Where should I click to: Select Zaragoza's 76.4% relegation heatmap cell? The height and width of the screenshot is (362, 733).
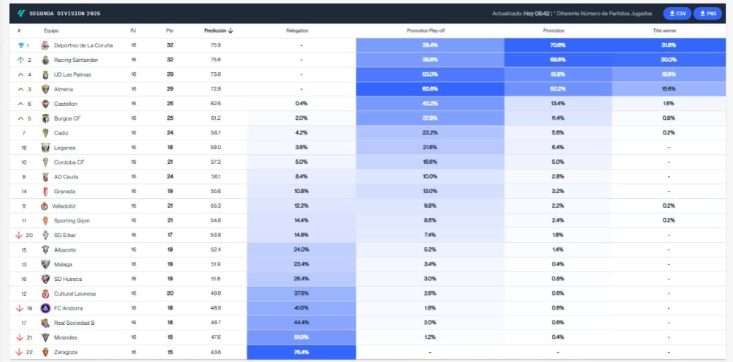301,352
